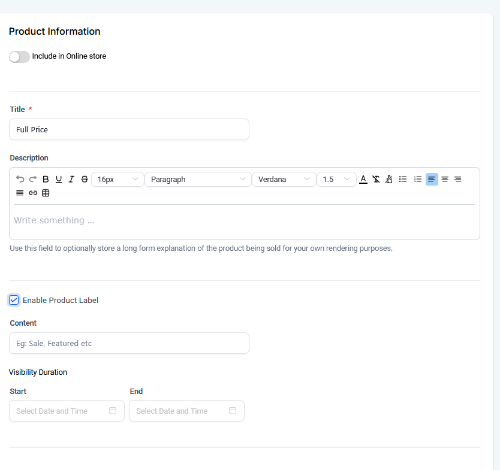Insert a table into the description
The image size is (500, 470).
tap(46, 193)
